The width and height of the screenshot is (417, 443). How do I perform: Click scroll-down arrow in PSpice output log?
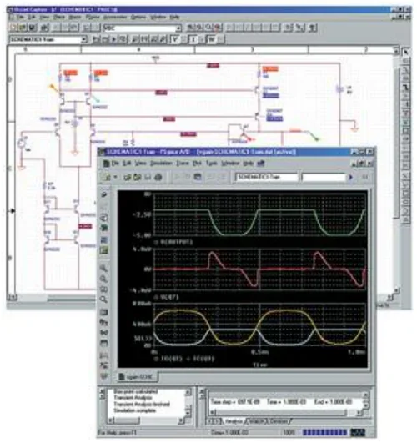188,414
